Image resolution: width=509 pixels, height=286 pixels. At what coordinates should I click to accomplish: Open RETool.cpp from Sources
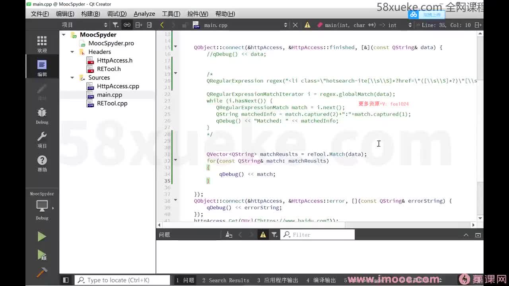[112, 103]
